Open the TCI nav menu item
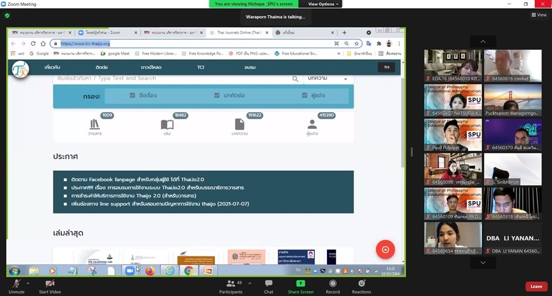The width and height of the screenshot is (552, 296). click(x=201, y=67)
